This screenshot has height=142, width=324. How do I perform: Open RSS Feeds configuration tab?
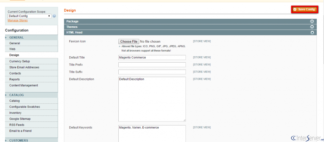click(31, 125)
